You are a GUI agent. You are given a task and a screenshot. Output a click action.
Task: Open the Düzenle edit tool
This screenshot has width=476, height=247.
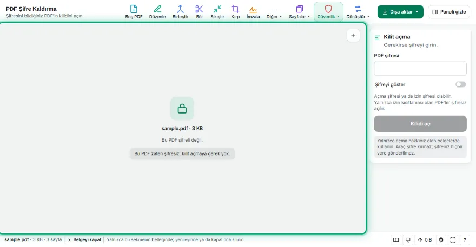coord(157,12)
